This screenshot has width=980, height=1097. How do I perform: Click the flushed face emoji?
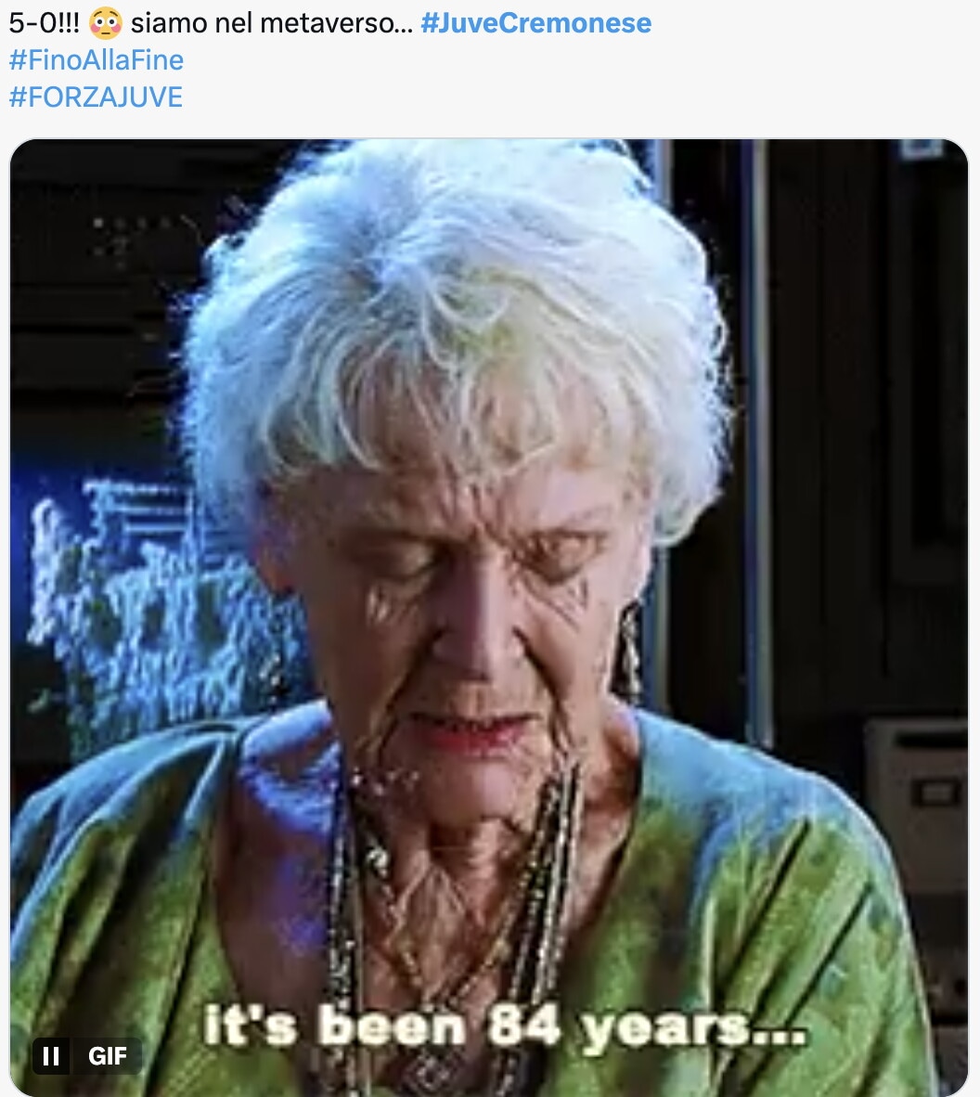(106, 23)
